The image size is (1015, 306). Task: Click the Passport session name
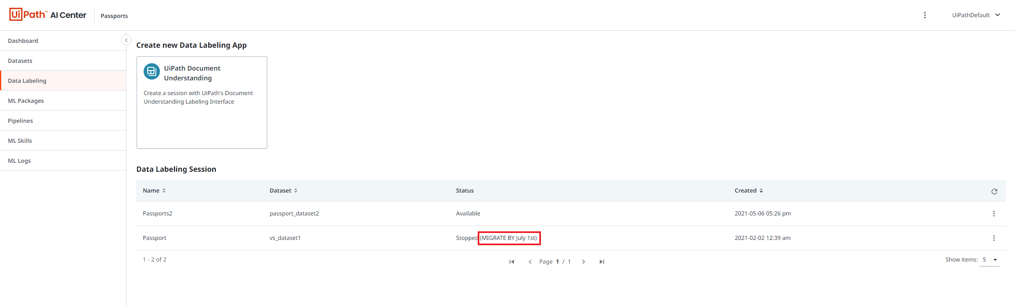(155, 238)
